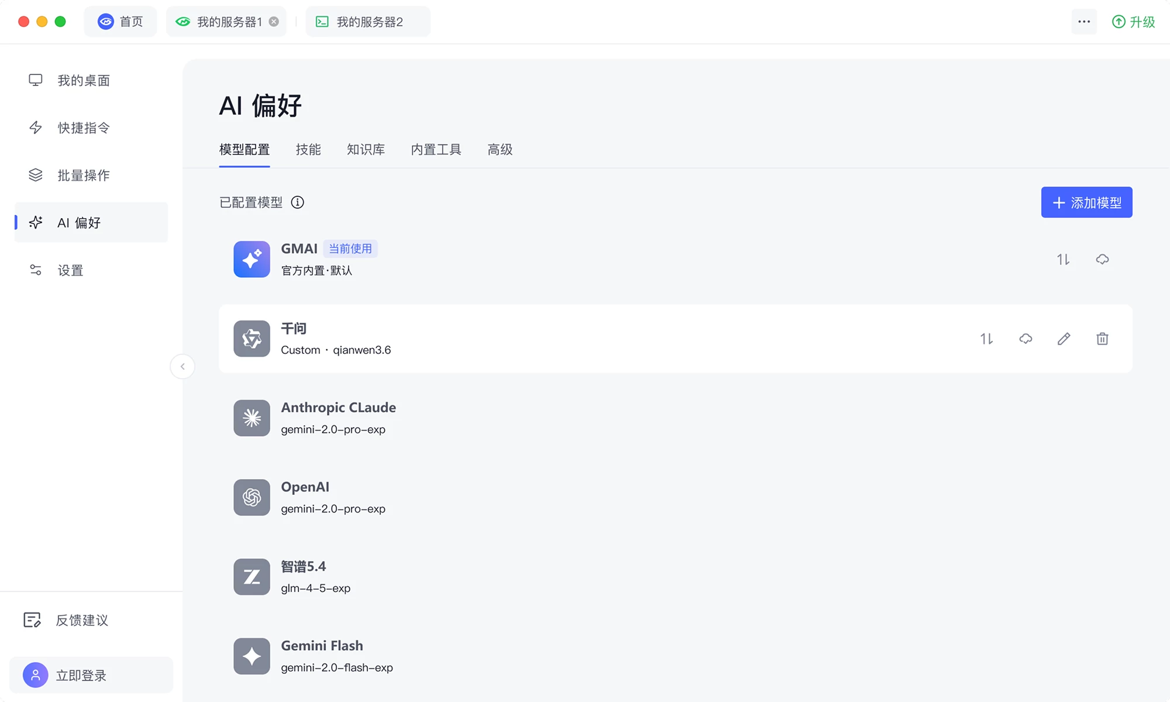1170x702 pixels.
Task: Click the Custom · qianwen3.6 text
Action: pos(336,350)
